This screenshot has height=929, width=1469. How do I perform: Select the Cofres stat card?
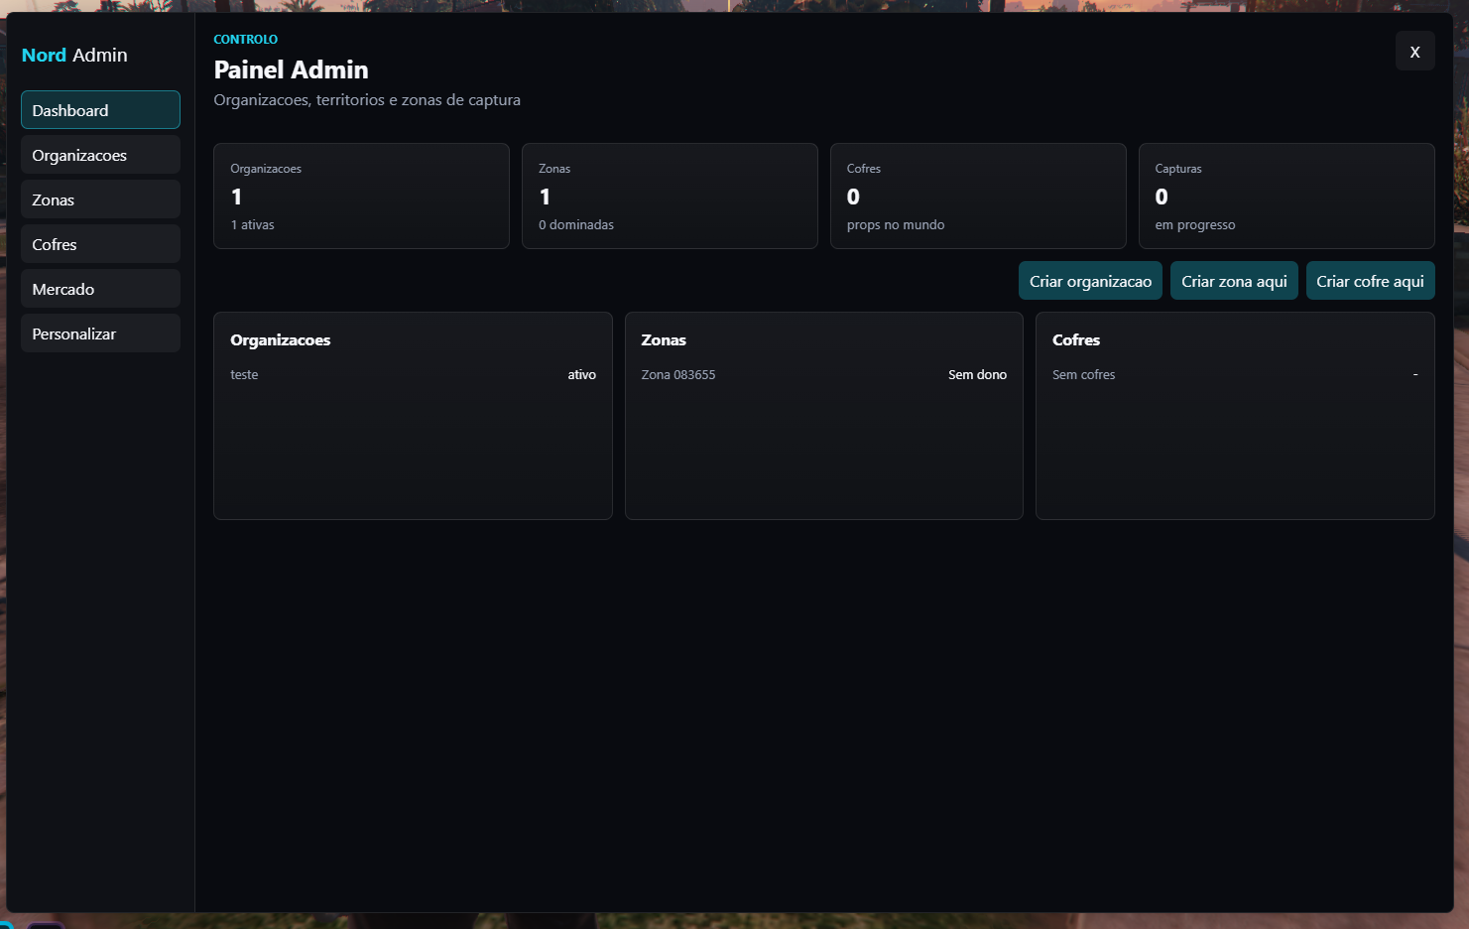[978, 196]
